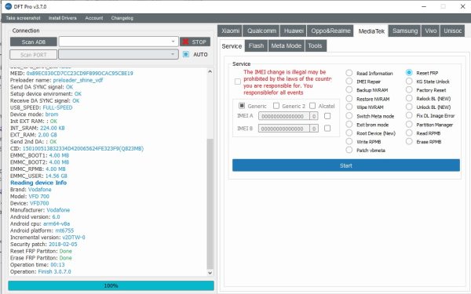This screenshot has width=471, height=294.
Task: Click the Scan ADB button
Action: point(33,42)
